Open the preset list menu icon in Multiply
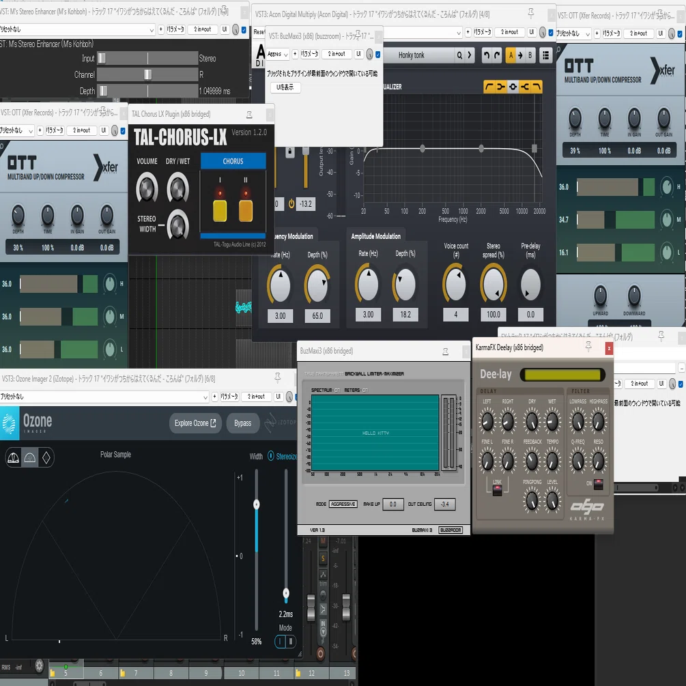686x686 pixels. click(x=545, y=55)
